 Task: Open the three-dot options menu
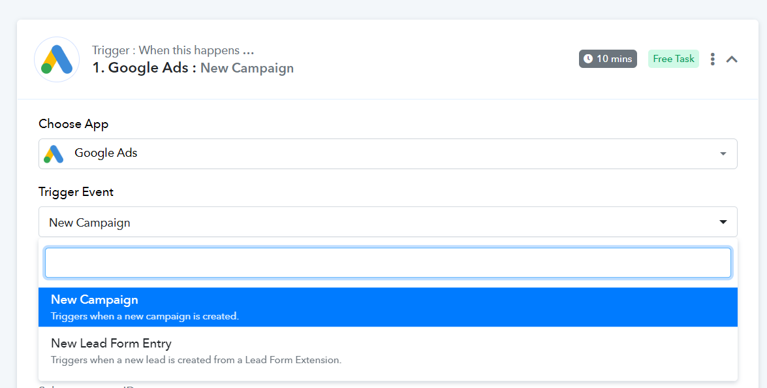click(712, 59)
